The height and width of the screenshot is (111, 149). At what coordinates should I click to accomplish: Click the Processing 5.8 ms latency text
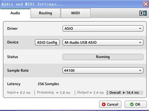[54, 93]
